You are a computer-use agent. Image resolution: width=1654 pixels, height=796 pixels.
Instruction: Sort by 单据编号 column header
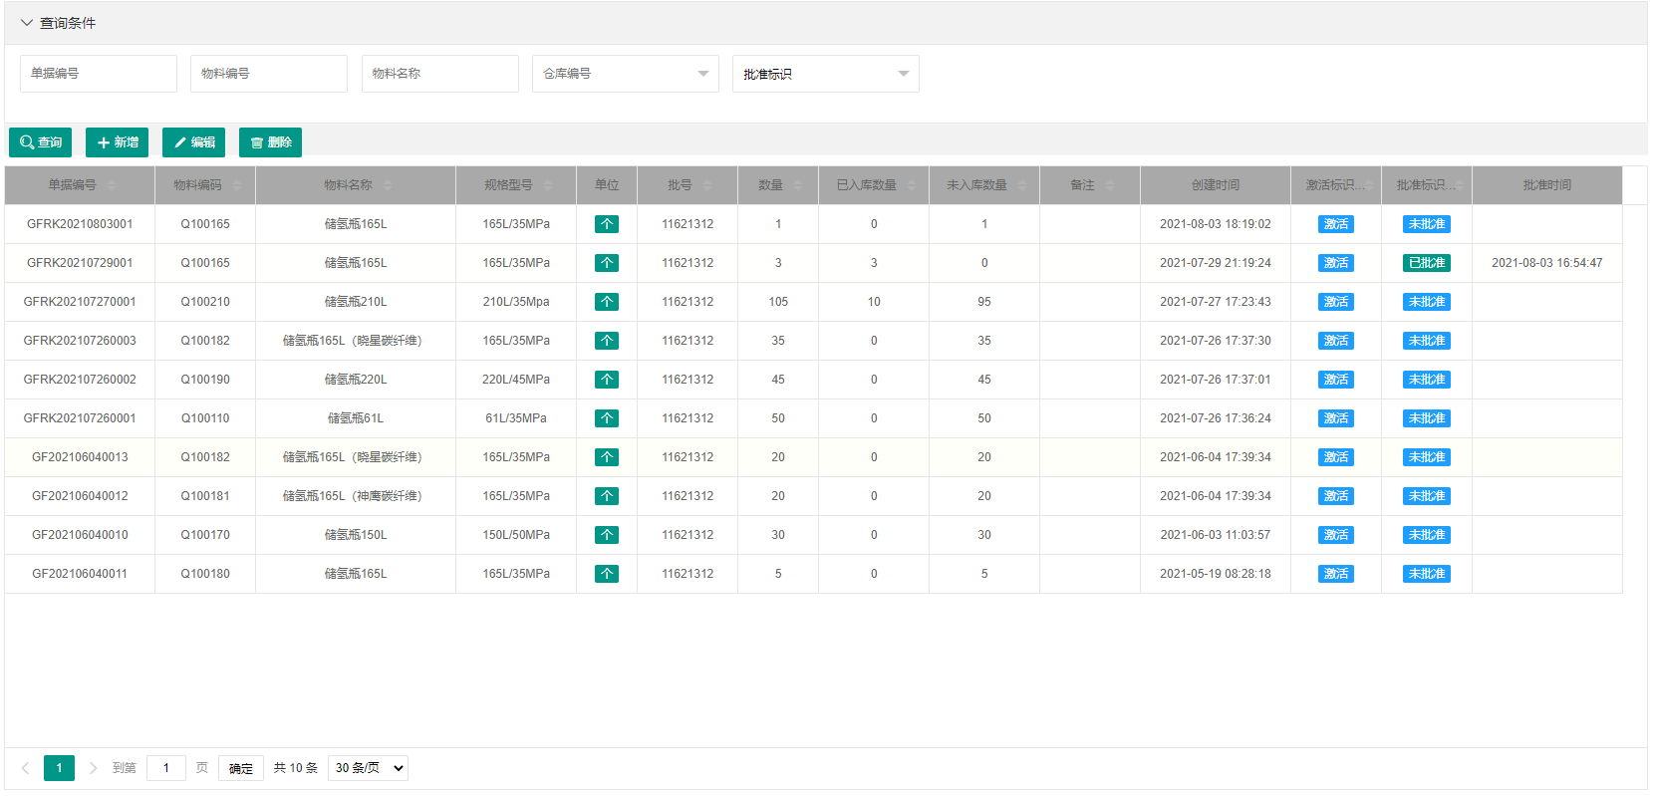click(x=80, y=185)
